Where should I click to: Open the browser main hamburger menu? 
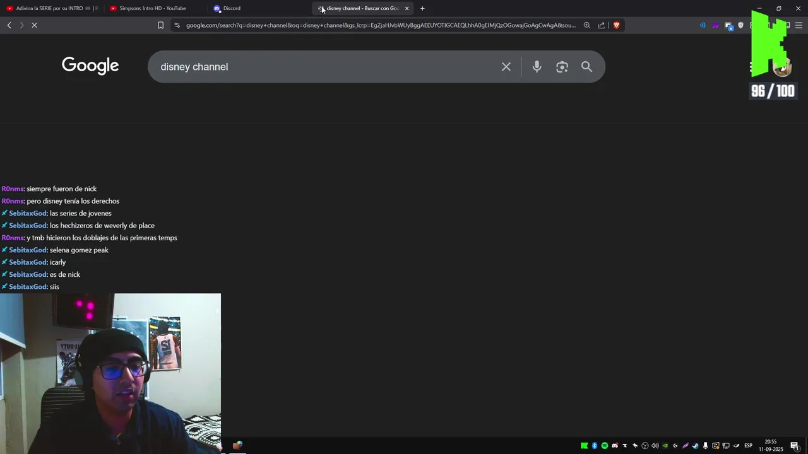(x=799, y=25)
